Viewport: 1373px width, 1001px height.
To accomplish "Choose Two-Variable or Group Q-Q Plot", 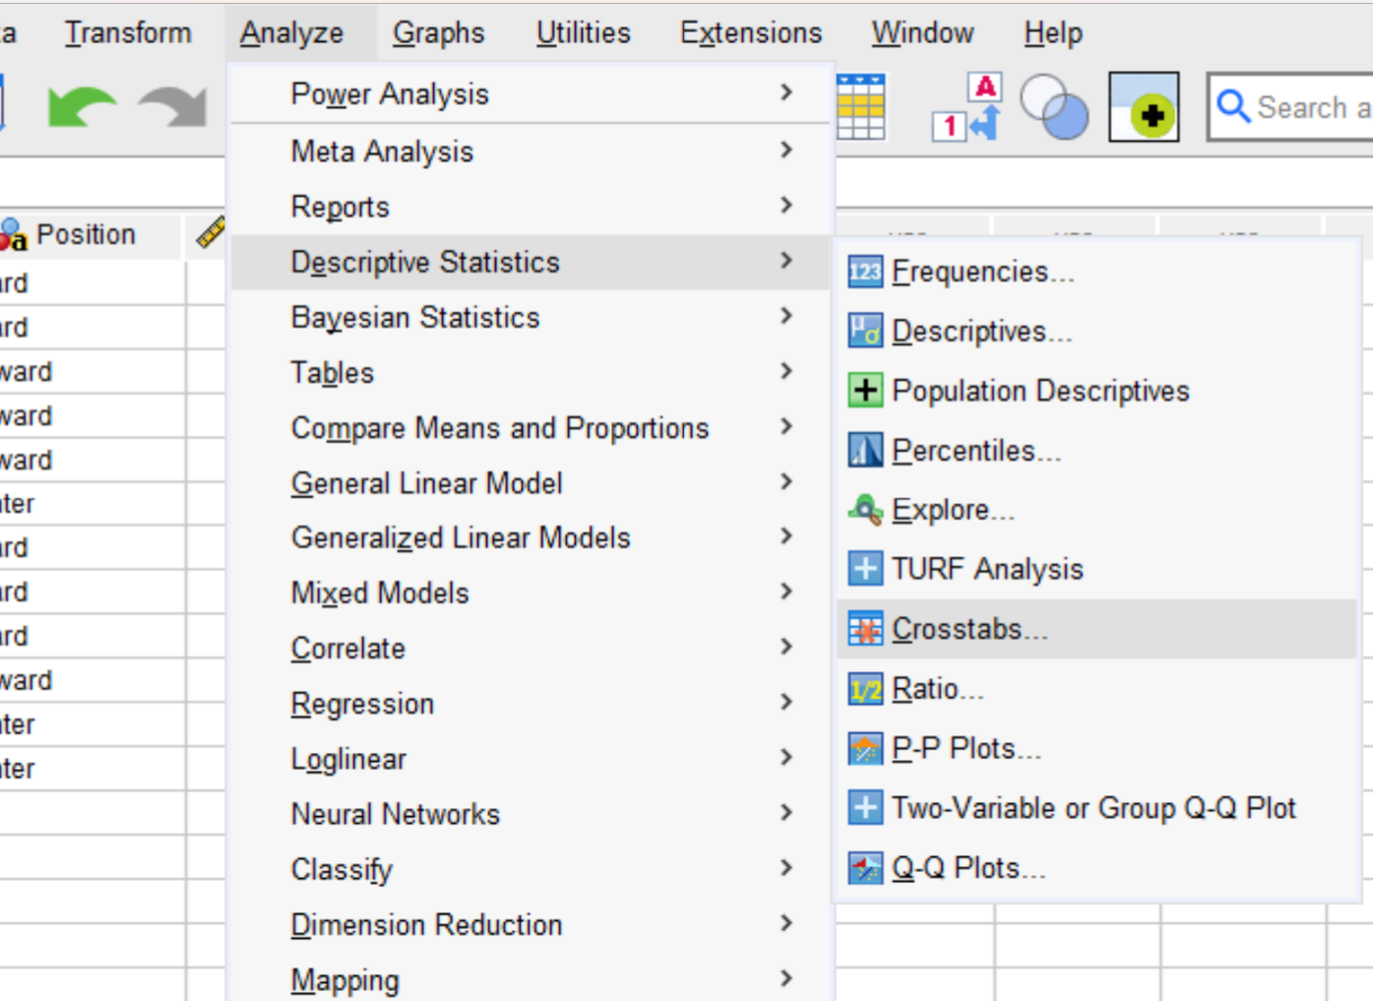I will [x=1092, y=807].
